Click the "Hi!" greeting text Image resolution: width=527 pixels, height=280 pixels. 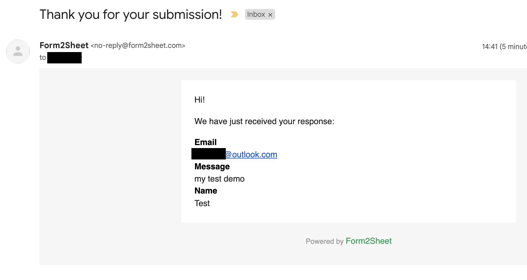pos(199,100)
